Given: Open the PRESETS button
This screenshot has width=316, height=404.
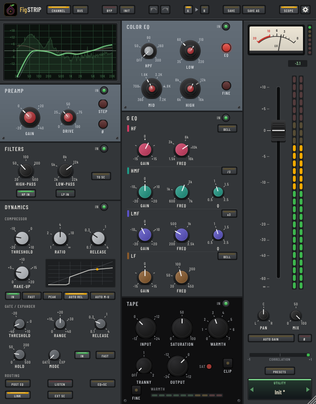Looking at the screenshot, I should pos(279,371).
